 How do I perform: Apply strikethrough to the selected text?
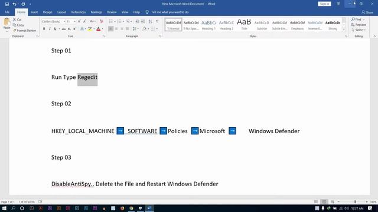pyautogui.click(x=64, y=29)
